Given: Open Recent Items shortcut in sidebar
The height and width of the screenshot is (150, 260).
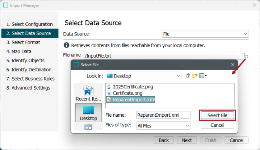Looking at the screenshot, I should click(88, 93).
